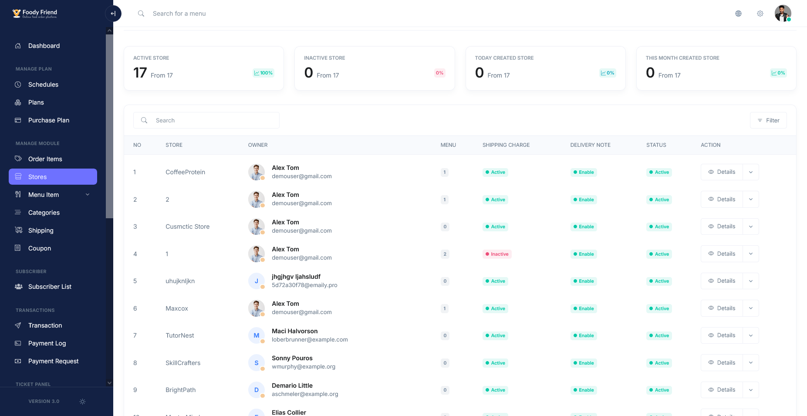Screen dimensions: 807x416
Task: Open the settings gear in header
Action: pos(760,14)
